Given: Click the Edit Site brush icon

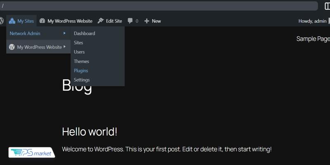Looking at the screenshot, I should coord(101,21).
